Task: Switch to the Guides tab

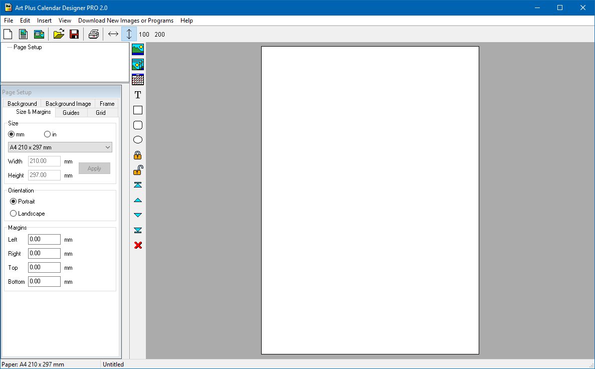Action: click(x=71, y=113)
